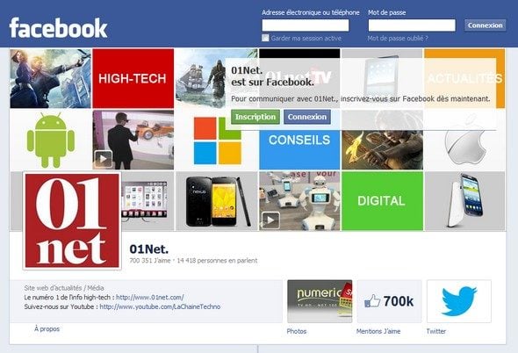The width and height of the screenshot is (518, 353).
Task: Open the Mot de passe oublié link
Action: (x=398, y=39)
